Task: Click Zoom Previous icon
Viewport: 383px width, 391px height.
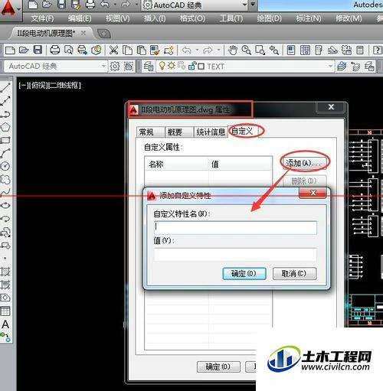Action: coord(274,51)
